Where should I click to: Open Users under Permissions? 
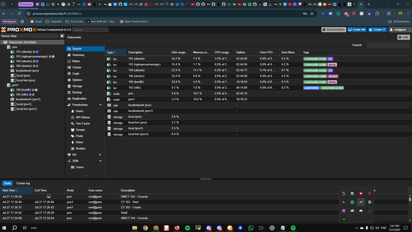(85, 111)
